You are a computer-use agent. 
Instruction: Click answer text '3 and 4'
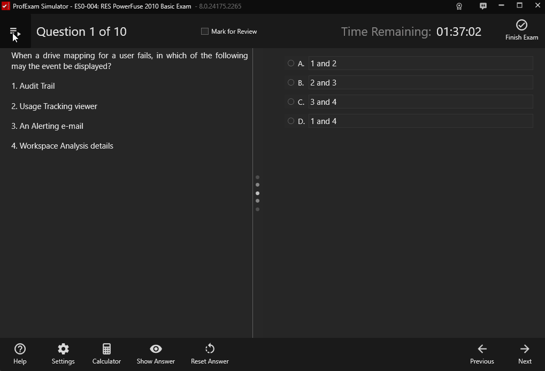pyautogui.click(x=323, y=102)
